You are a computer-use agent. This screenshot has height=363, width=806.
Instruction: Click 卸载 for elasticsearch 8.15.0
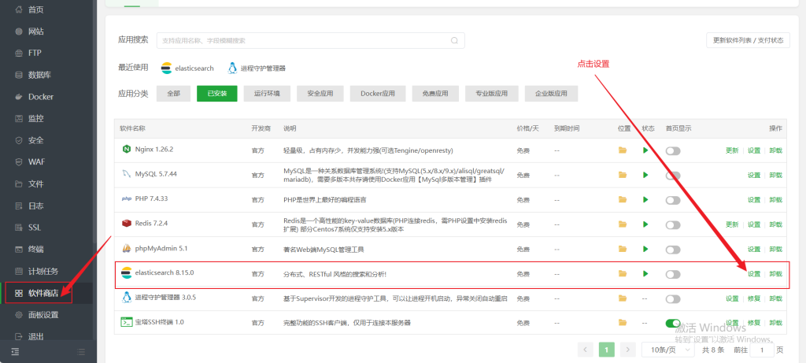pos(775,274)
